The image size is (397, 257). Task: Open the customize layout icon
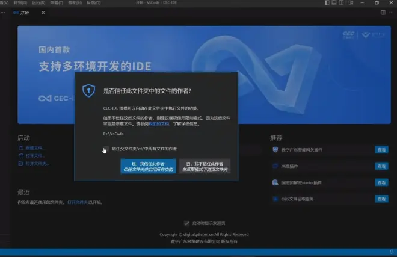tap(351, 3)
